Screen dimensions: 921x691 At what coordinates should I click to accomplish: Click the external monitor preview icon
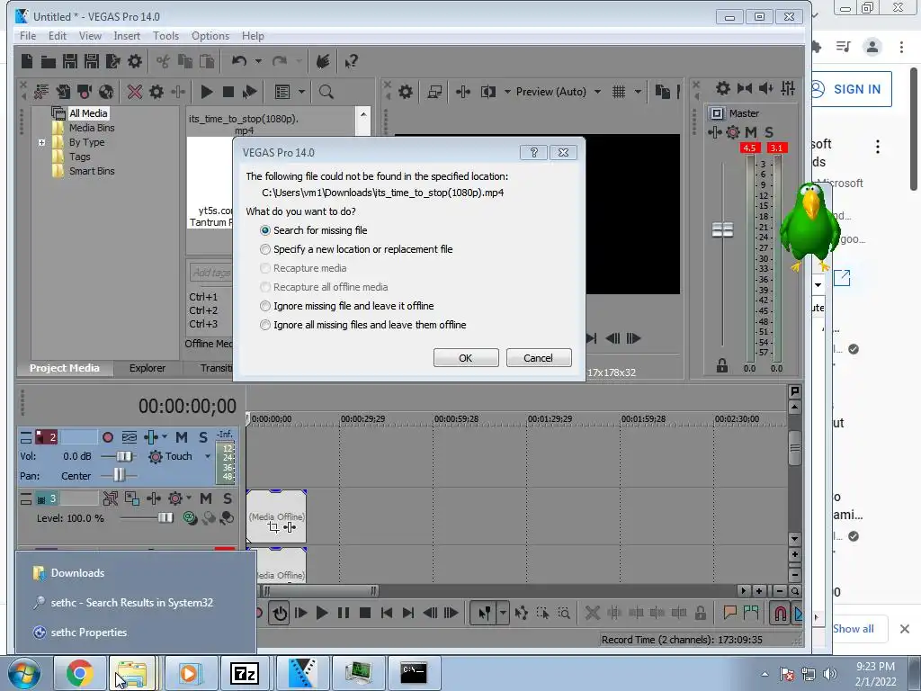point(434,92)
